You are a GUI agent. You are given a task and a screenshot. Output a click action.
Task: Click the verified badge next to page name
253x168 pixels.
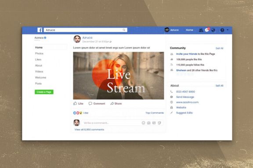click(45, 38)
